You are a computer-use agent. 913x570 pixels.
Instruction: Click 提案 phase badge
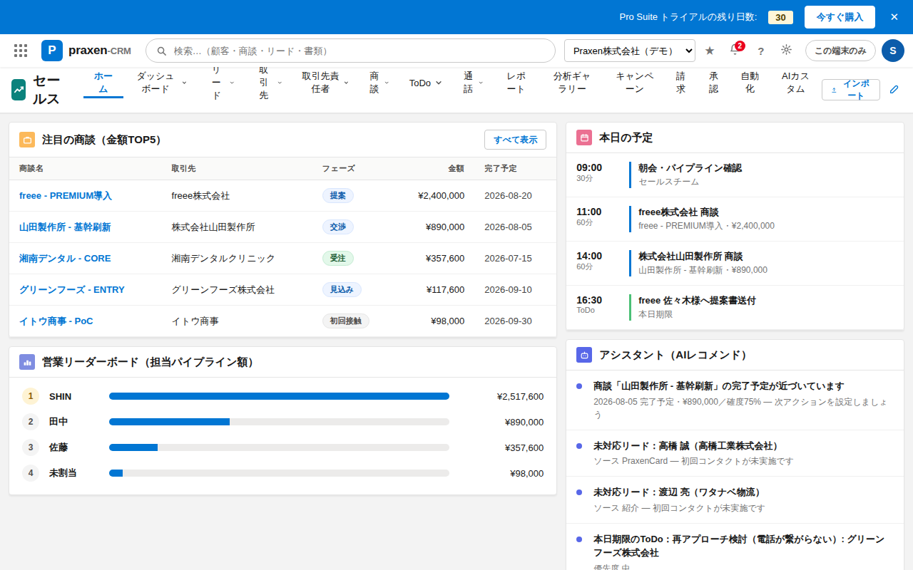pos(338,196)
